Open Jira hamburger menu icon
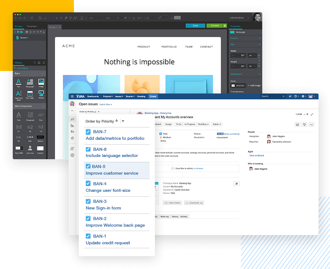The image size is (330, 269). [x=72, y=97]
